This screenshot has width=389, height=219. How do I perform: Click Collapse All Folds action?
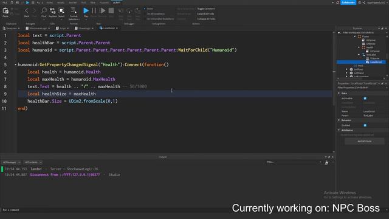[206, 19]
